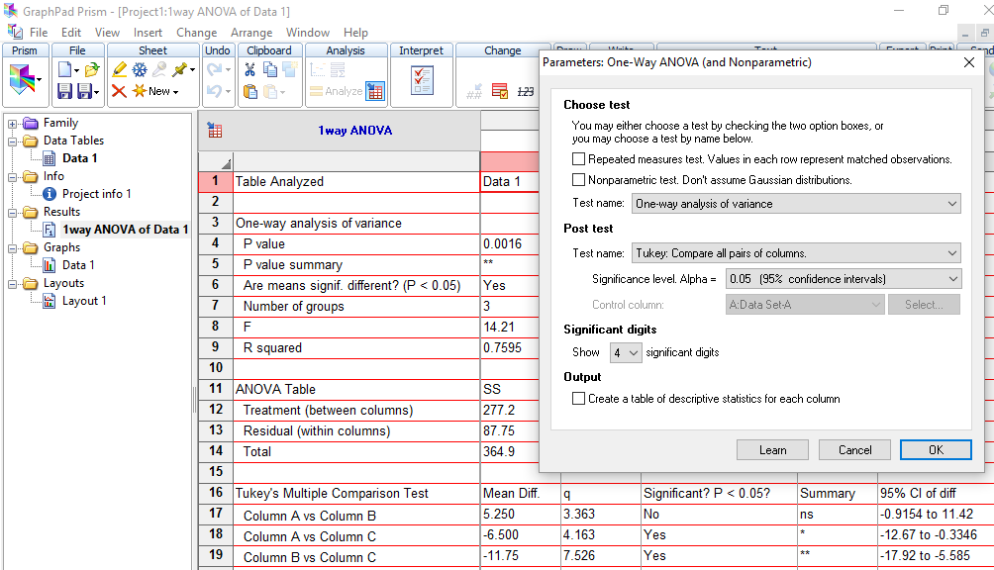
Task: Click the Data 1 bar graph icon under Graphs
Action: (x=50, y=265)
